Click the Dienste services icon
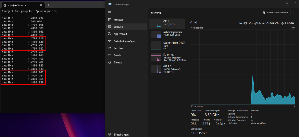Image resolution: width=299 pixels, height=137 pixels. (x=109, y=62)
